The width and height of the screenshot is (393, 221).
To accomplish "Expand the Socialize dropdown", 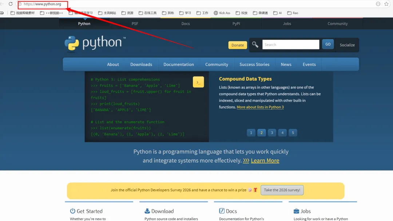I will tap(347, 45).
